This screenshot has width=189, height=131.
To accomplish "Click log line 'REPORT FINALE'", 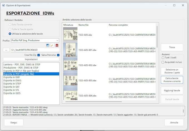I will point(81,115).
